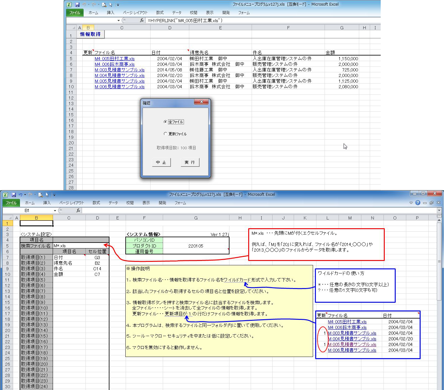The height and width of the screenshot is (390, 444).
Task: Click the Excel logo icon in lower window title bar
Action: point(5,195)
